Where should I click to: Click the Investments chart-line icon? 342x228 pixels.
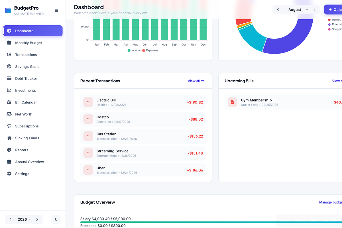pyautogui.click(x=9, y=90)
